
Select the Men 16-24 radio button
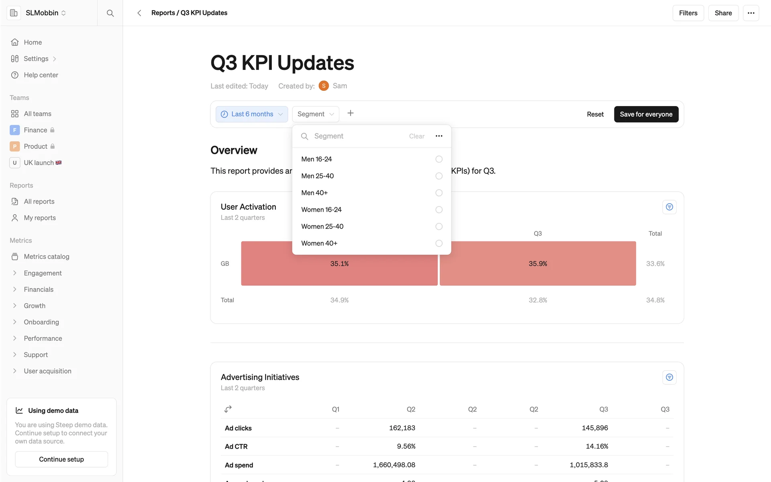click(x=439, y=159)
